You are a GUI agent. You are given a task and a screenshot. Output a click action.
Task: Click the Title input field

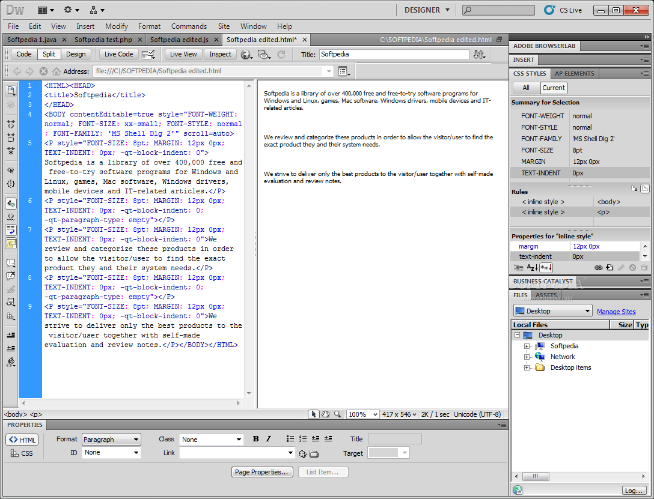coord(394,55)
